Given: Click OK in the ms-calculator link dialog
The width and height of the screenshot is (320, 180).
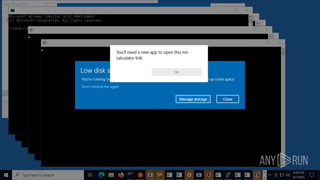Looking at the screenshot, I should point(176,72).
